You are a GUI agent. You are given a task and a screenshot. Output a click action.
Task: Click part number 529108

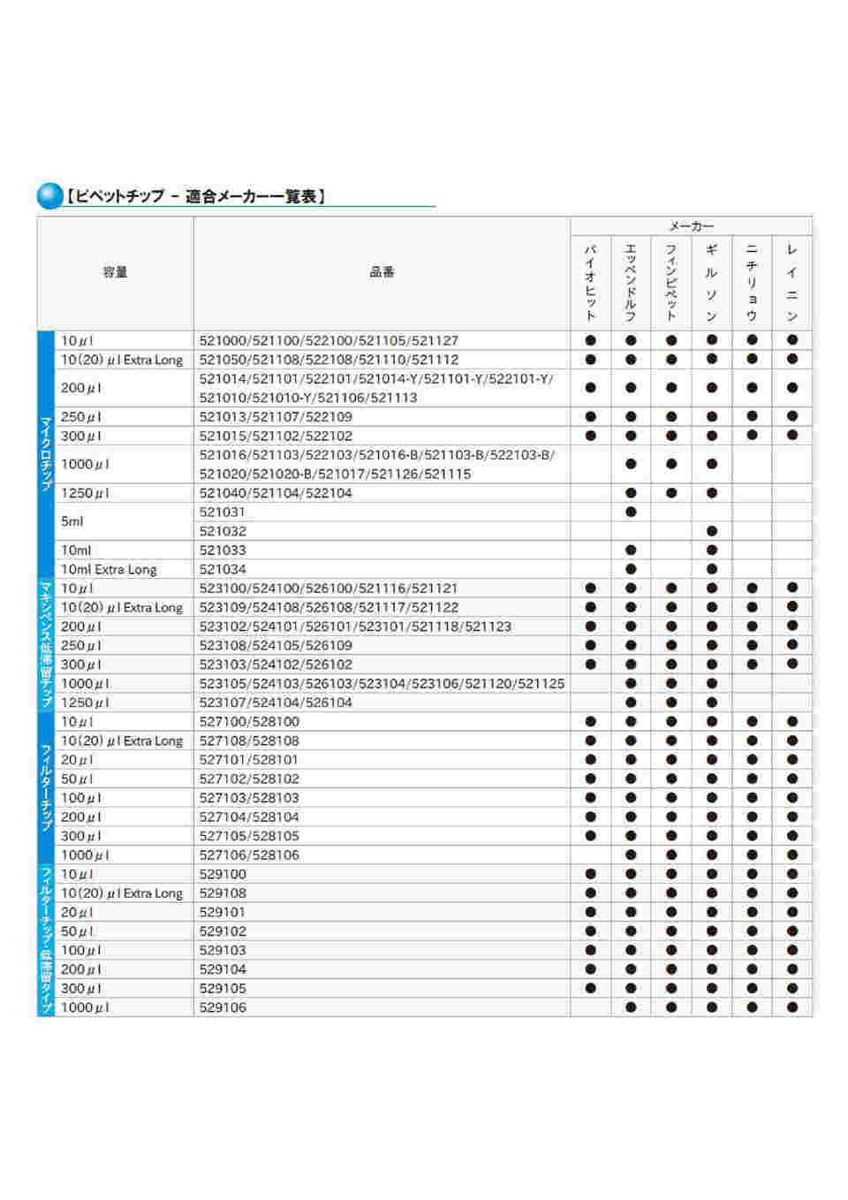pos(223,893)
